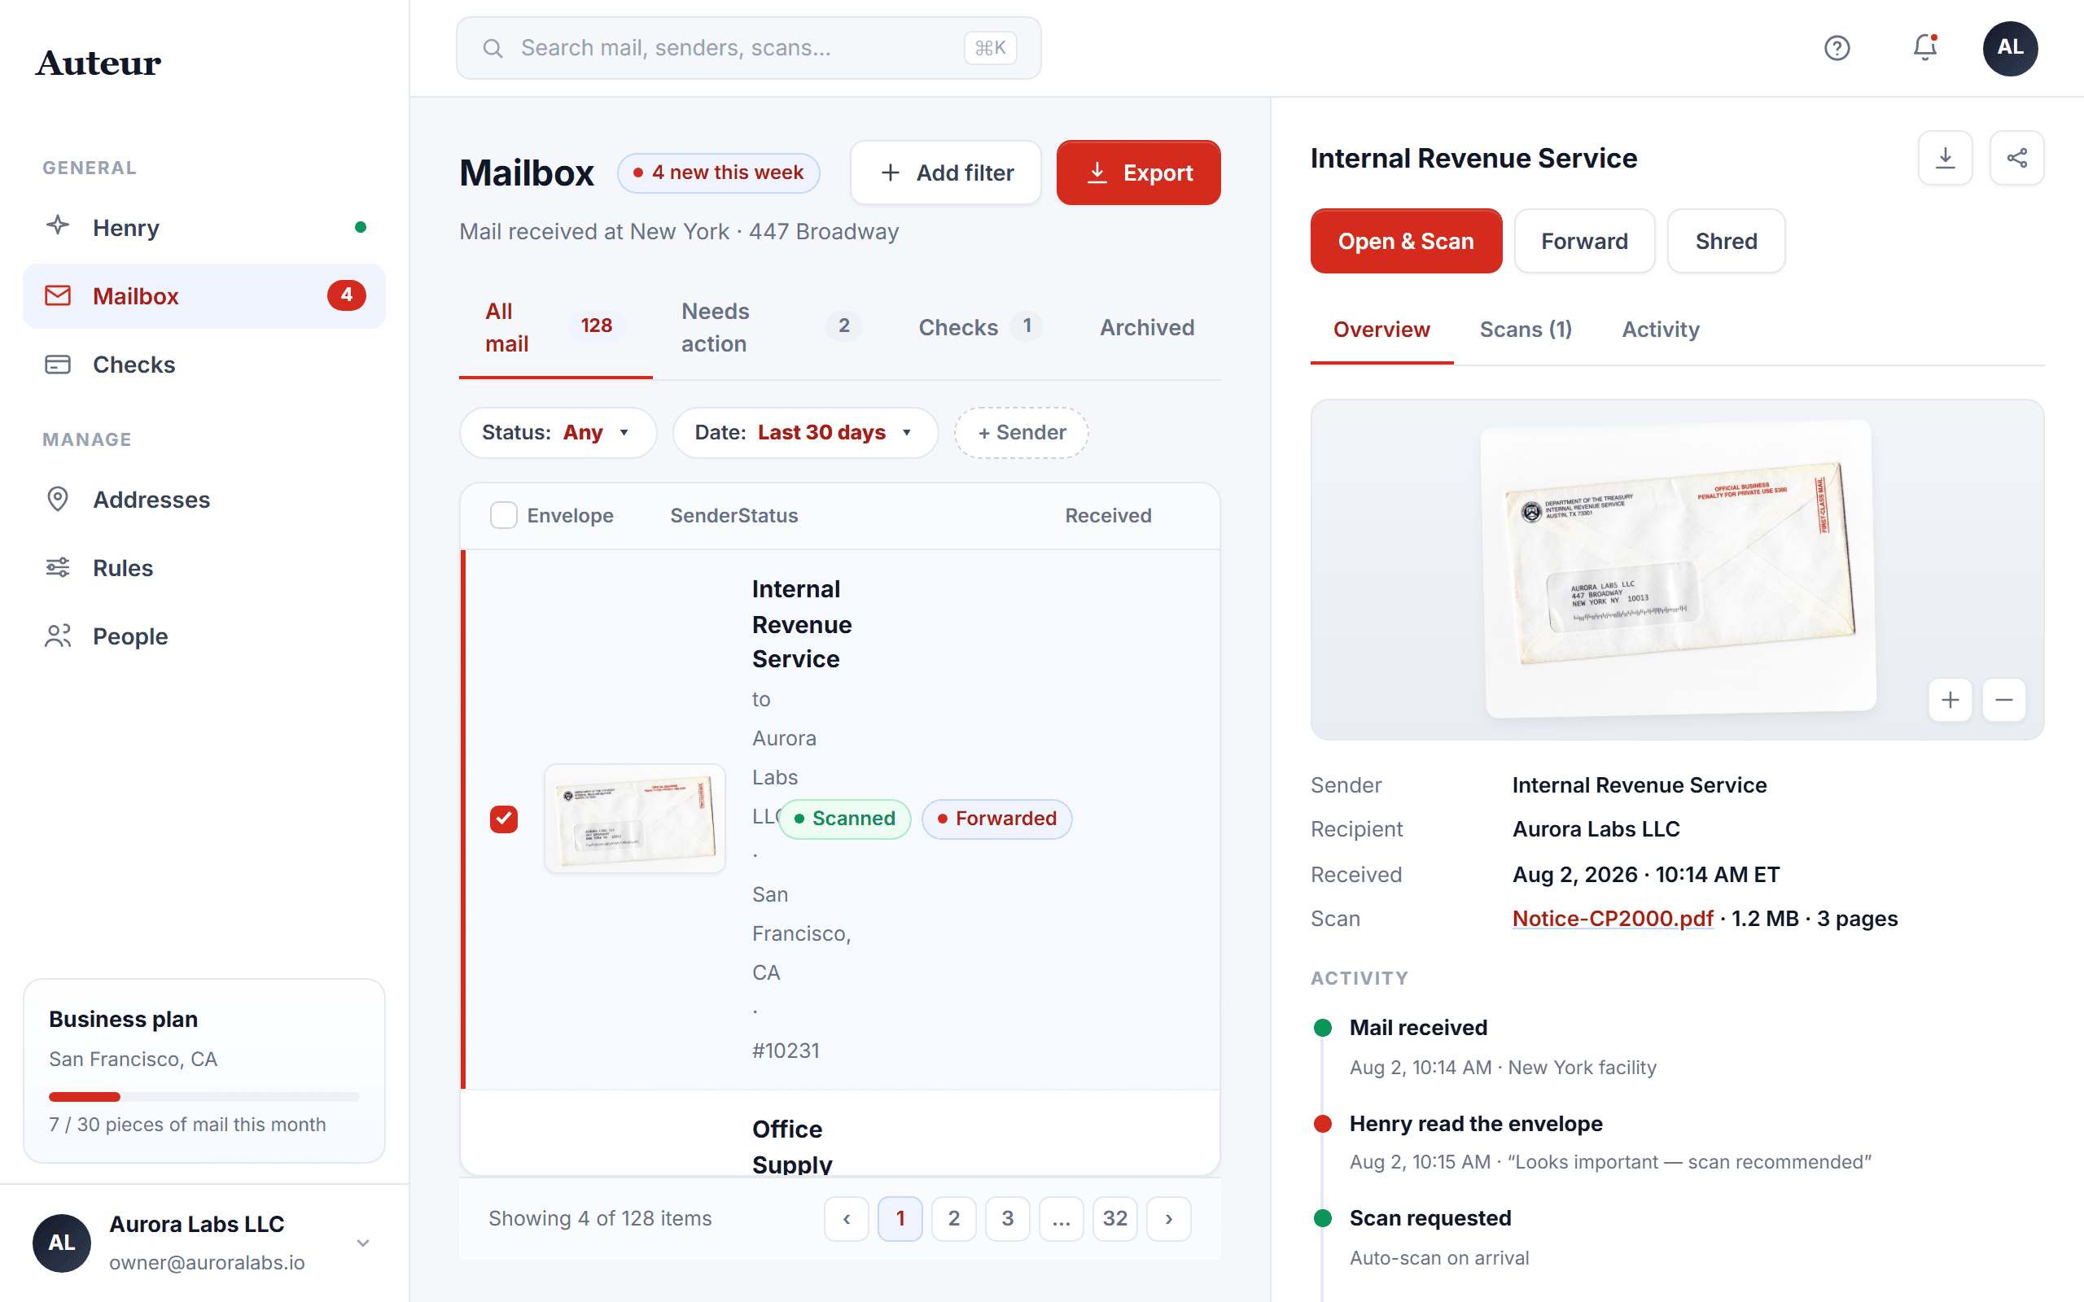Jump to page 32
Viewport: 2084px width, 1302px height.
[1114, 1218]
